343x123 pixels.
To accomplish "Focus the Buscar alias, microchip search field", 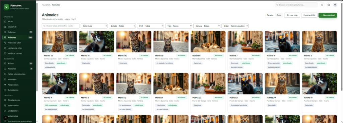I will 61,26.
